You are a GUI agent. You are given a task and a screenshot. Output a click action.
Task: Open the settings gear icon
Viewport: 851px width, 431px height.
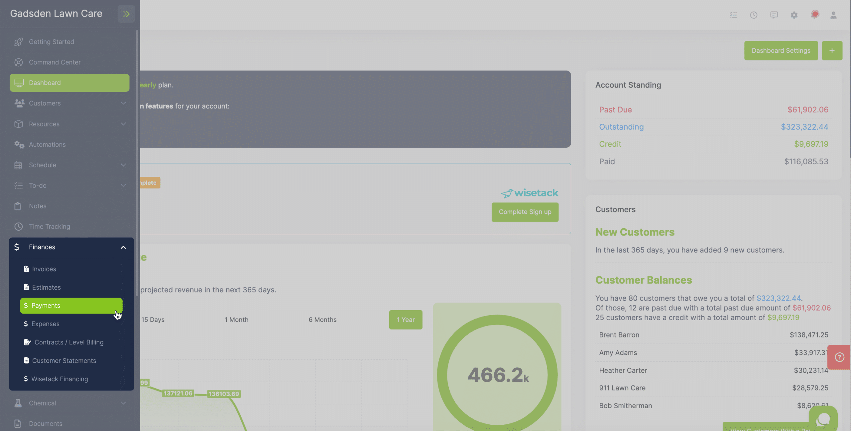(794, 15)
